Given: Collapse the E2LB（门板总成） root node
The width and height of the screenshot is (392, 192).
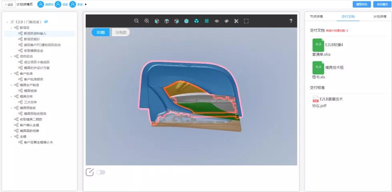Looking at the screenshot, I should click(8, 22).
